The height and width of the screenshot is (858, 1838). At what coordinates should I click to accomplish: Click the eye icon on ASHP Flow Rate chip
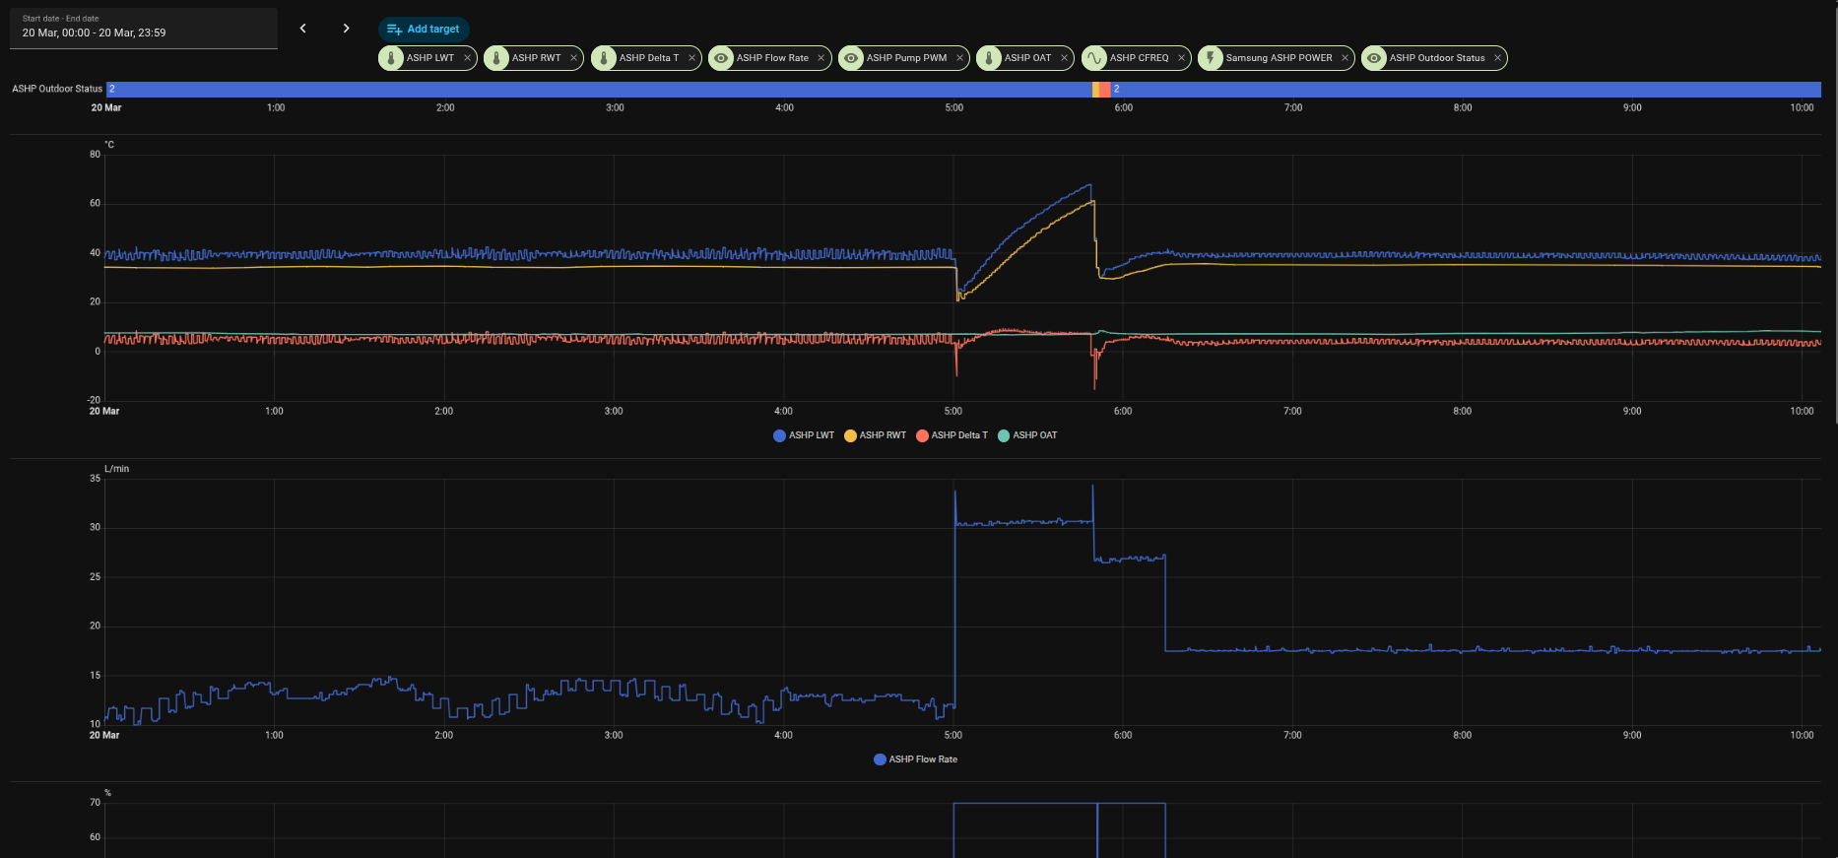pyautogui.click(x=721, y=58)
